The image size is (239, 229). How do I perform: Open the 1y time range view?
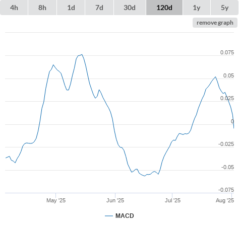[197, 8]
